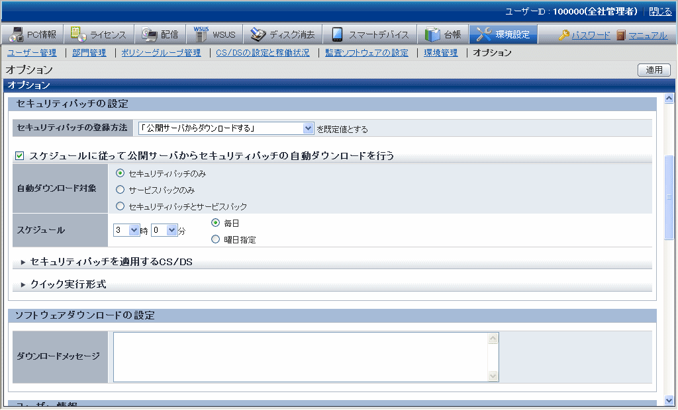
Task: Switch to the スマートデバイス tab
Action: point(370,34)
